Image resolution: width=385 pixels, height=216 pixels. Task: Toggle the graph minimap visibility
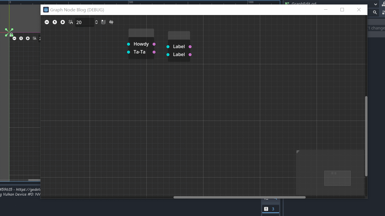tap(103, 22)
